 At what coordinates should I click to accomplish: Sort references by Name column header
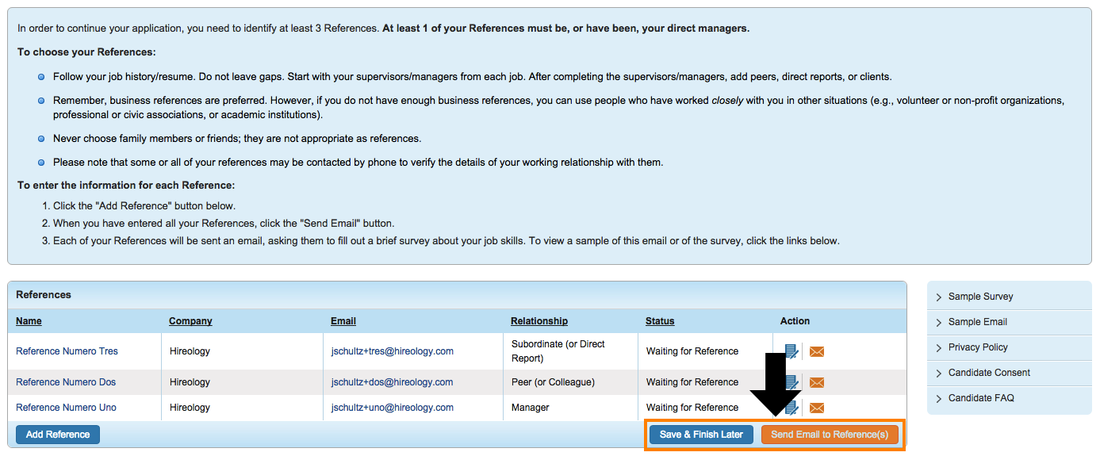pyautogui.click(x=29, y=321)
